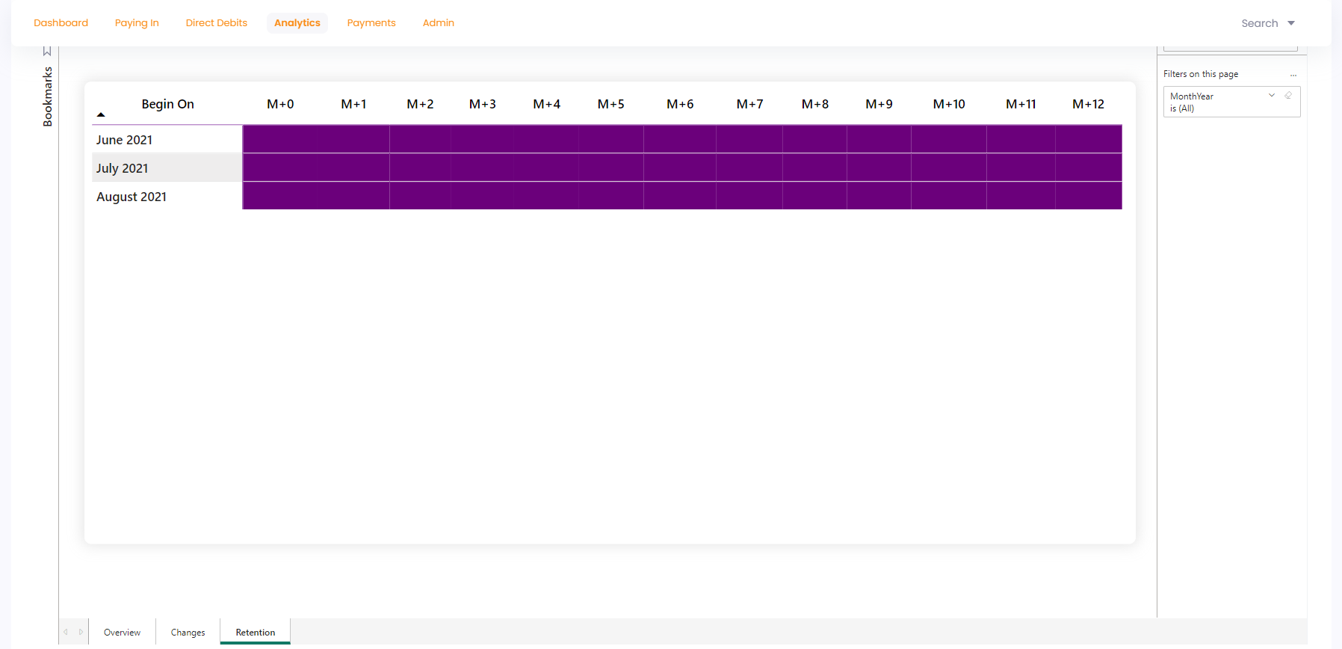1342x649 pixels.
Task: Sort ascending arrow under Begin On
Action: (x=101, y=115)
